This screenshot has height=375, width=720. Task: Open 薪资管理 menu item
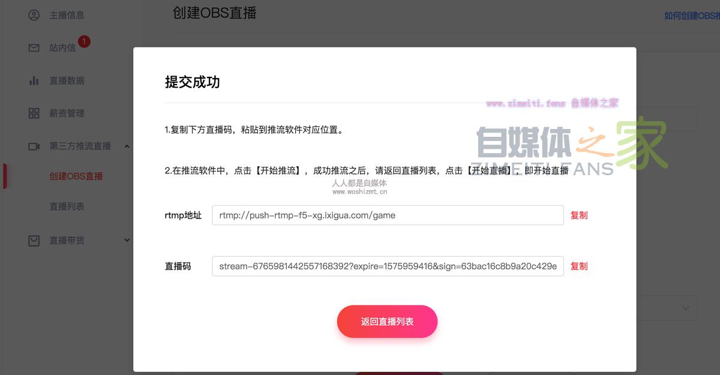(67, 113)
